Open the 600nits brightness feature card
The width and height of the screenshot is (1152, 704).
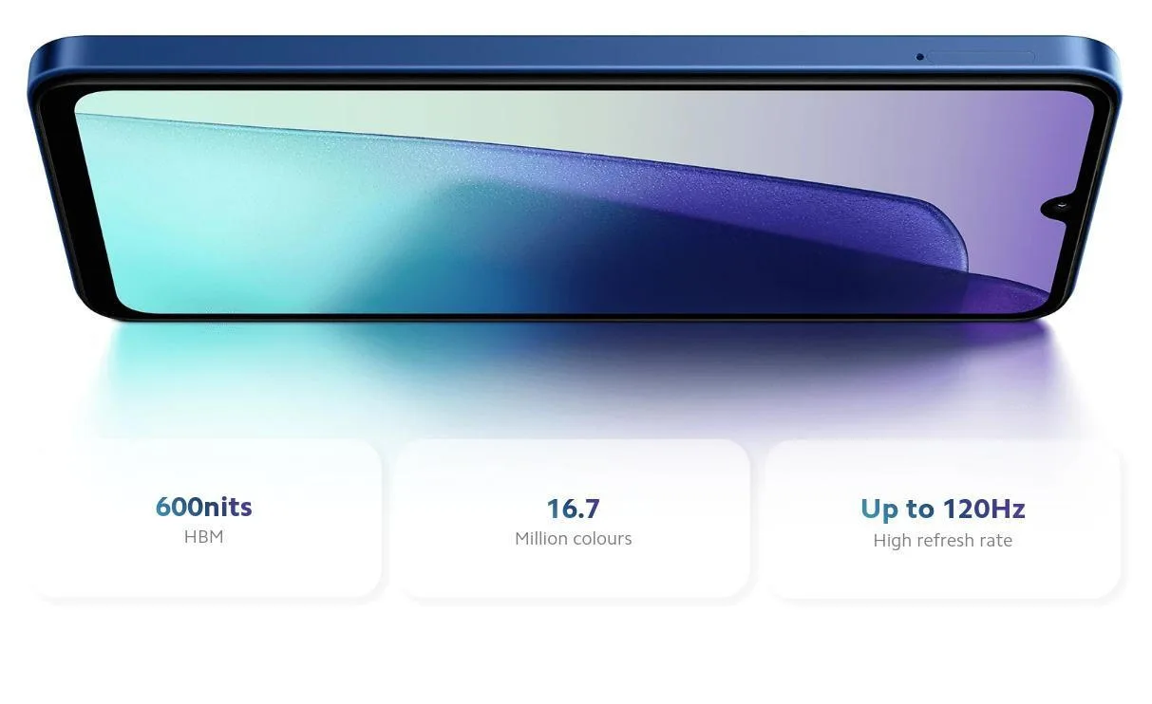[204, 569]
